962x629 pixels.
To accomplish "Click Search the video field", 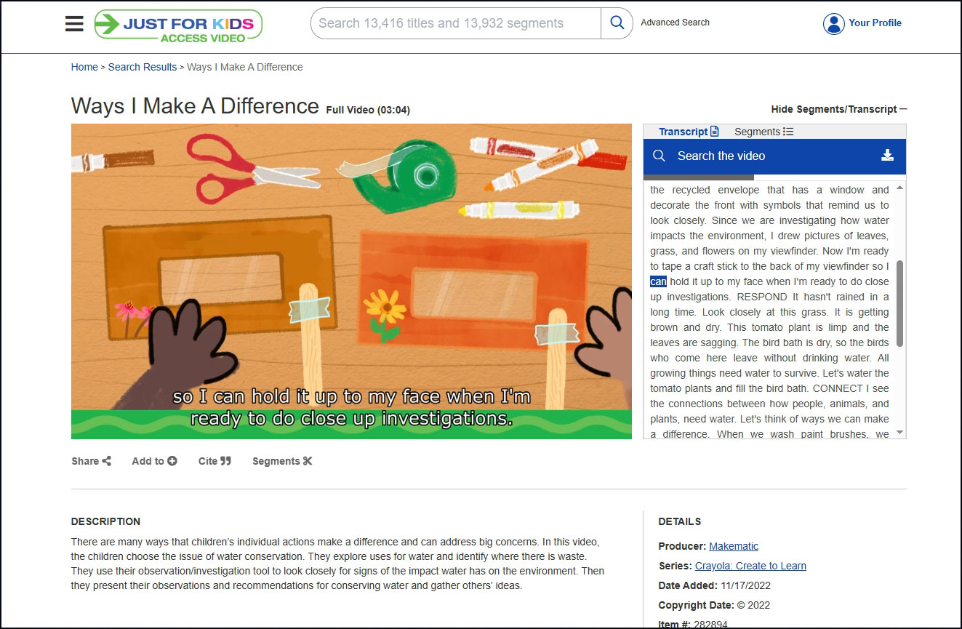I will [763, 156].
